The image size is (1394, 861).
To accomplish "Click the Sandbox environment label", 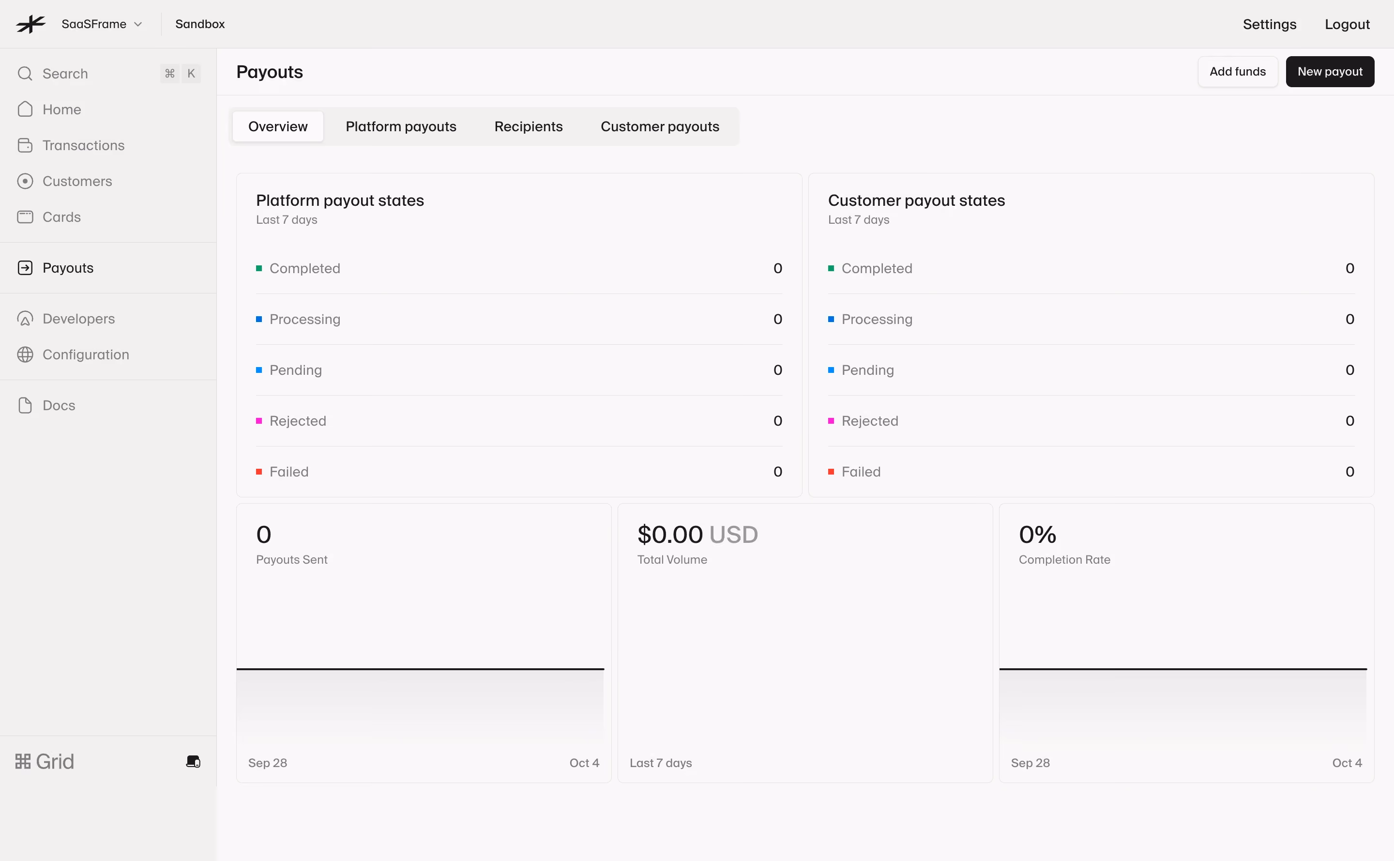I will (200, 24).
